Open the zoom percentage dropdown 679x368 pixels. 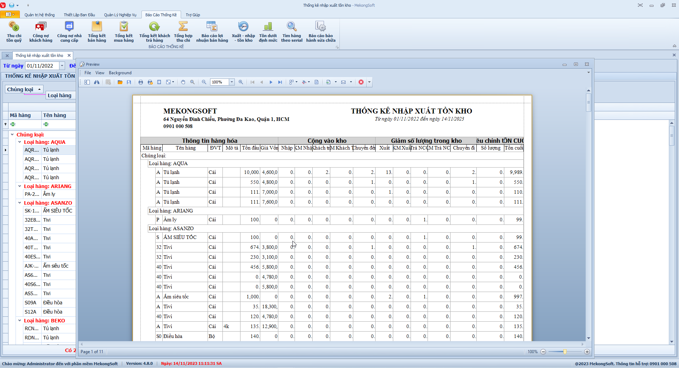[x=232, y=82]
